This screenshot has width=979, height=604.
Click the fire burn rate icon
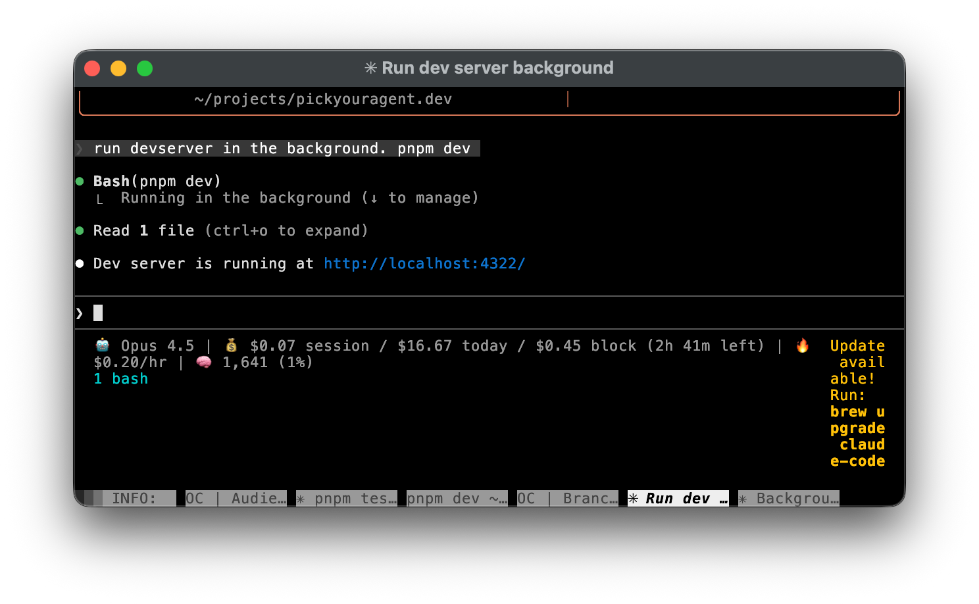pos(803,345)
